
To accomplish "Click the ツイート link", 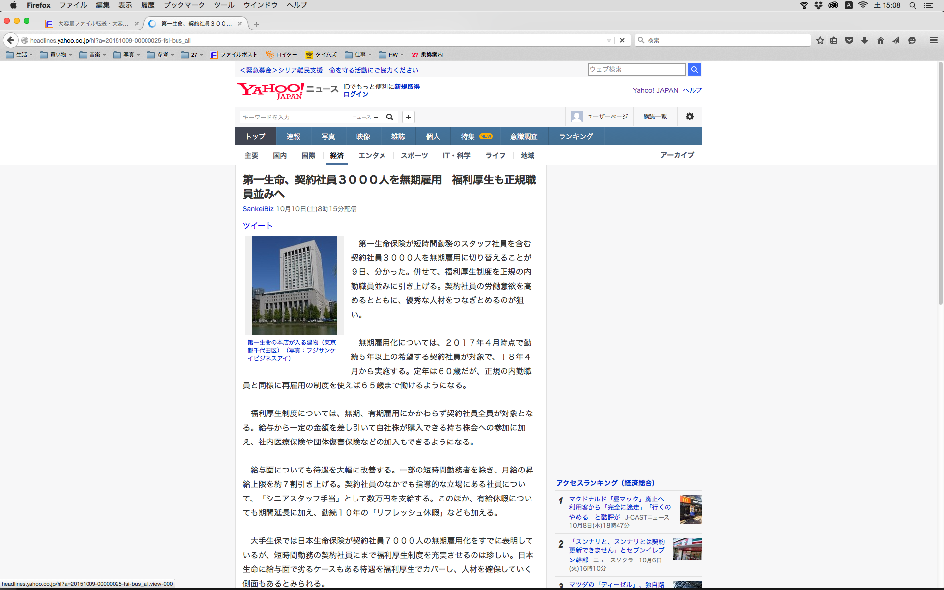I will pyautogui.click(x=257, y=225).
